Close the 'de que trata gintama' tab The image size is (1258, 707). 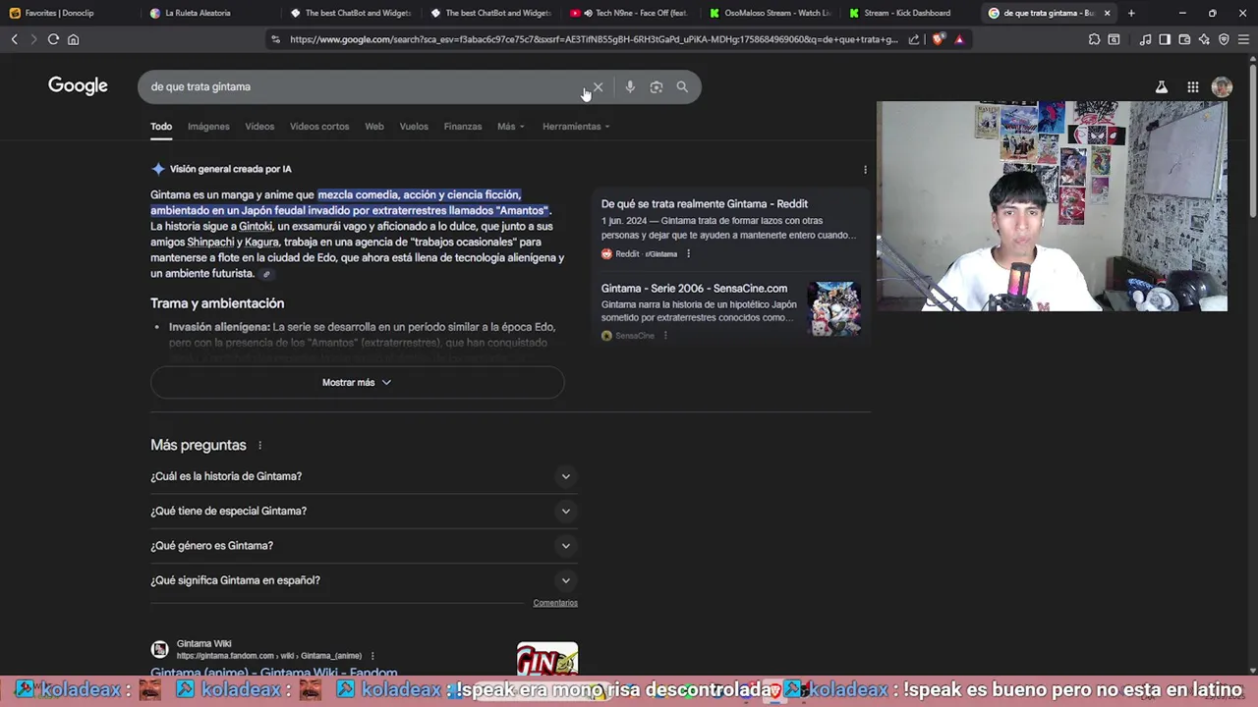(x=1108, y=13)
